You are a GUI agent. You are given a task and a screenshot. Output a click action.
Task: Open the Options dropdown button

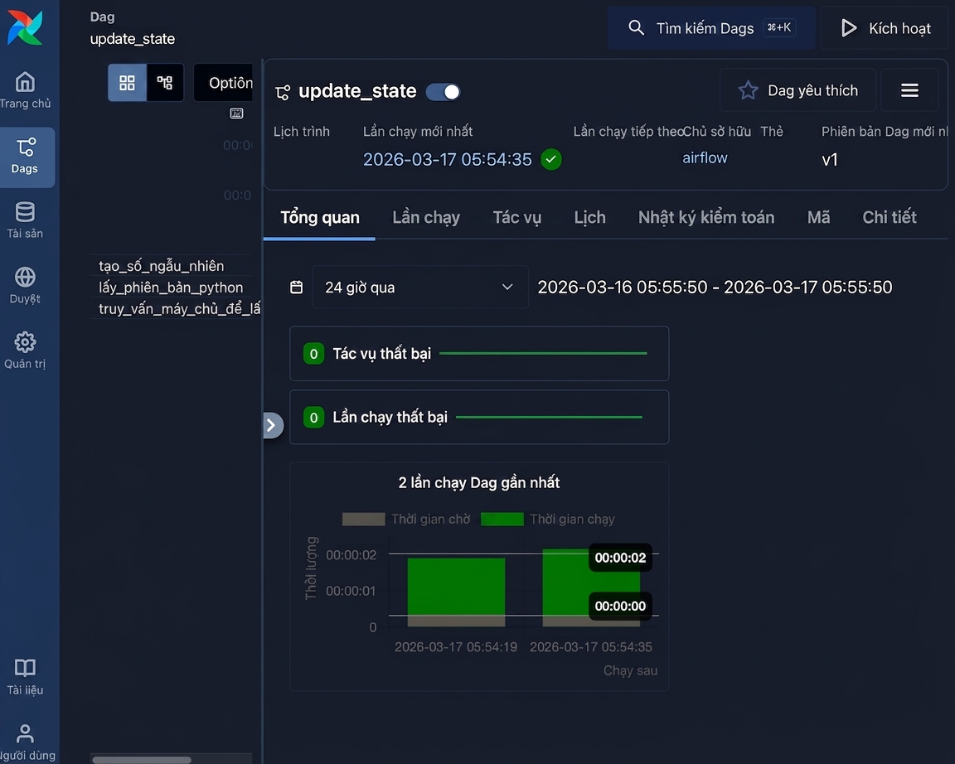224,82
